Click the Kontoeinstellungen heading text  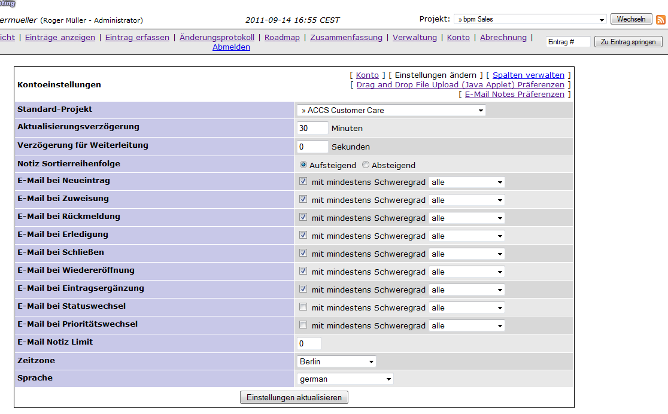[x=59, y=85]
